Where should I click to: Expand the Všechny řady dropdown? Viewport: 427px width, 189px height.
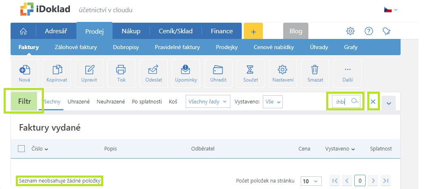(208, 101)
